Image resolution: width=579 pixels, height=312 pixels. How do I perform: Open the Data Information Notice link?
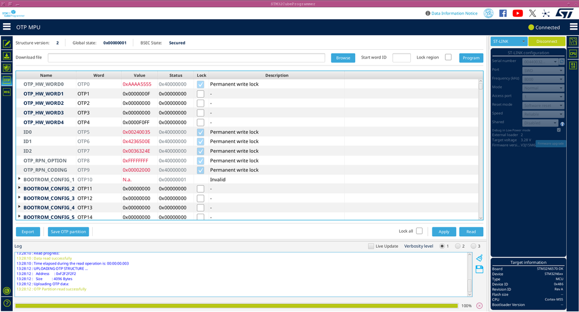454,13
